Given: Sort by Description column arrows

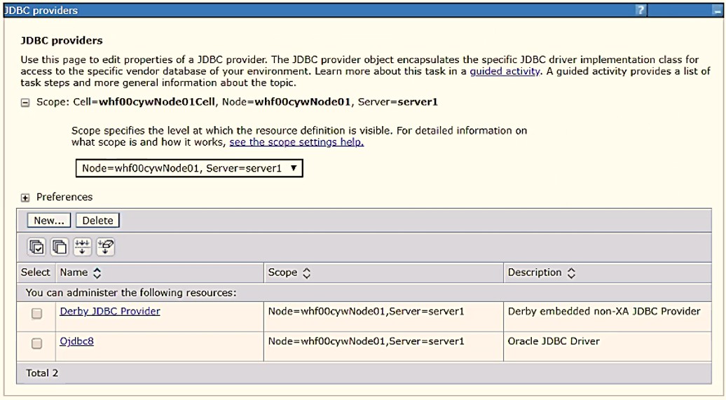Looking at the screenshot, I should 571,273.
